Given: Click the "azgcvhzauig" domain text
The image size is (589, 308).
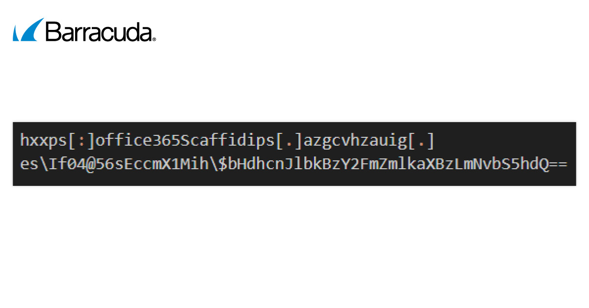Looking at the screenshot, I should [356, 141].
